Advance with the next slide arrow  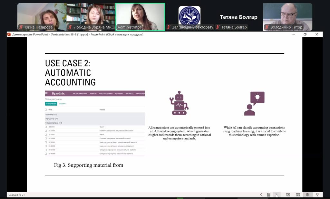tap(276, 195)
